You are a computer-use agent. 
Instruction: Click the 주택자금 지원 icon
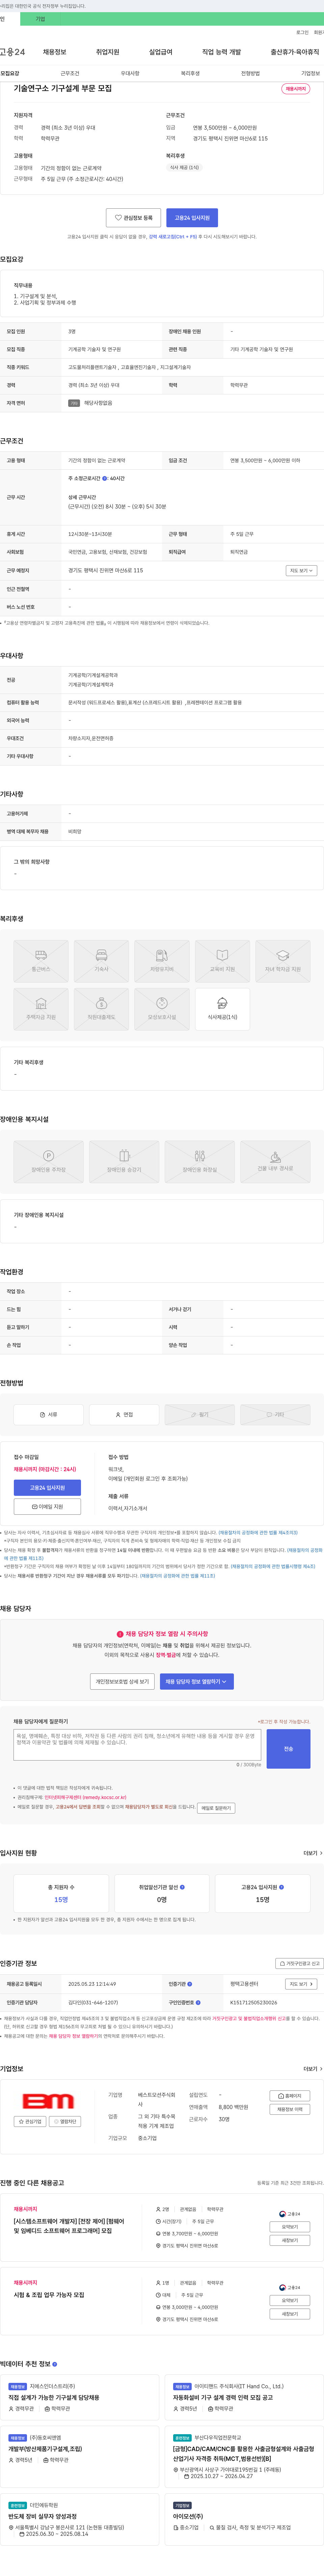coord(41,1009)
